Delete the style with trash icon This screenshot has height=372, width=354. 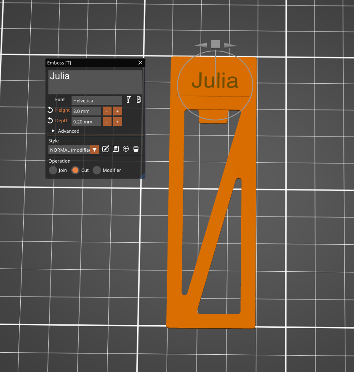pos(136,149)
